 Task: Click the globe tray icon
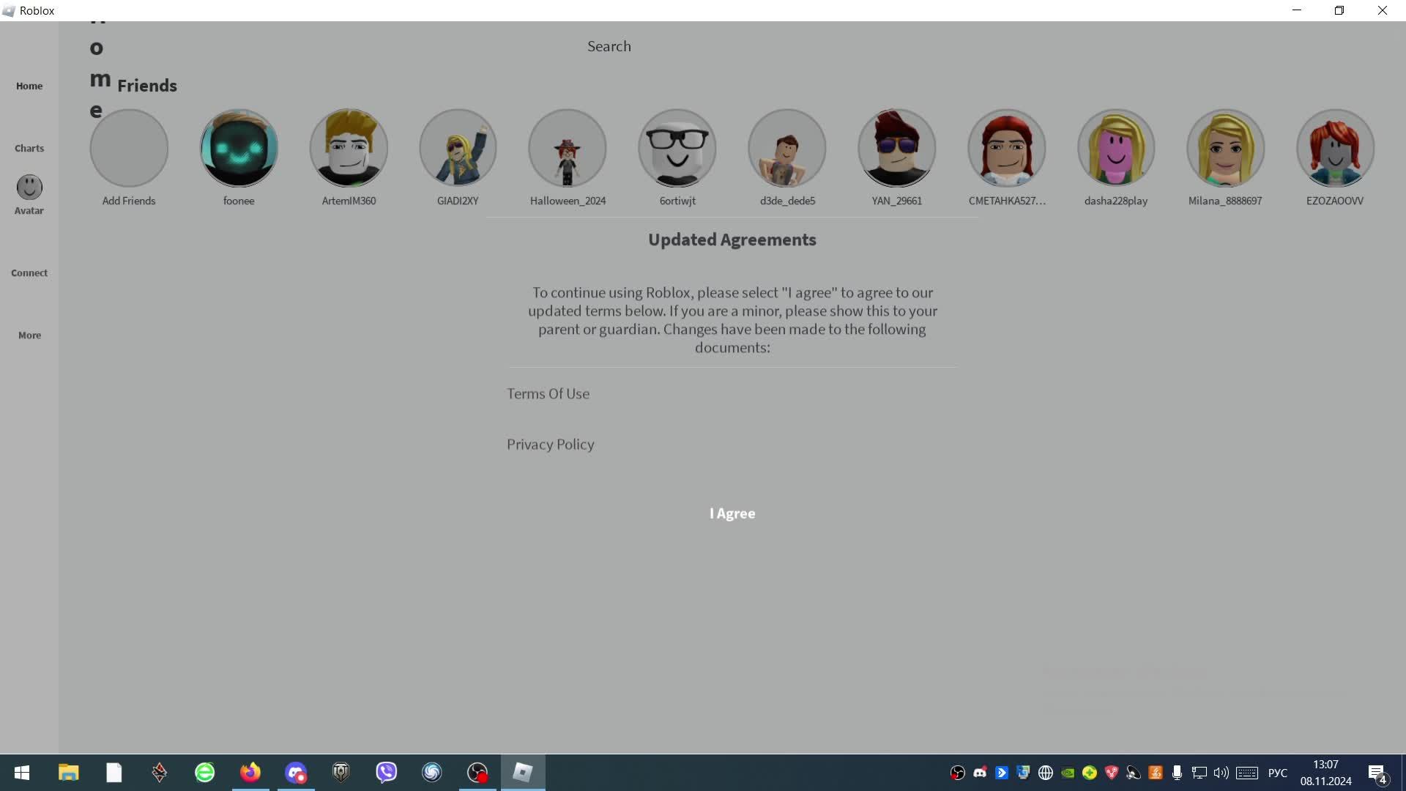coord(1046,773)
